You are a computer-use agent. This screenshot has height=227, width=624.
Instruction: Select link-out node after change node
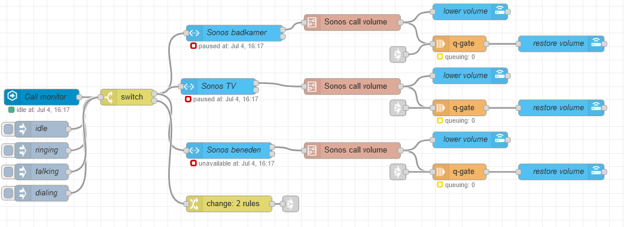[x=291, y=204]
